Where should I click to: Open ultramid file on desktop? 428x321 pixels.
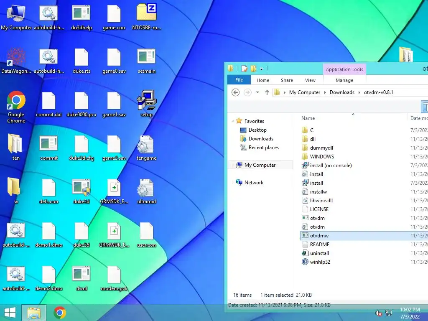(146, 191)
